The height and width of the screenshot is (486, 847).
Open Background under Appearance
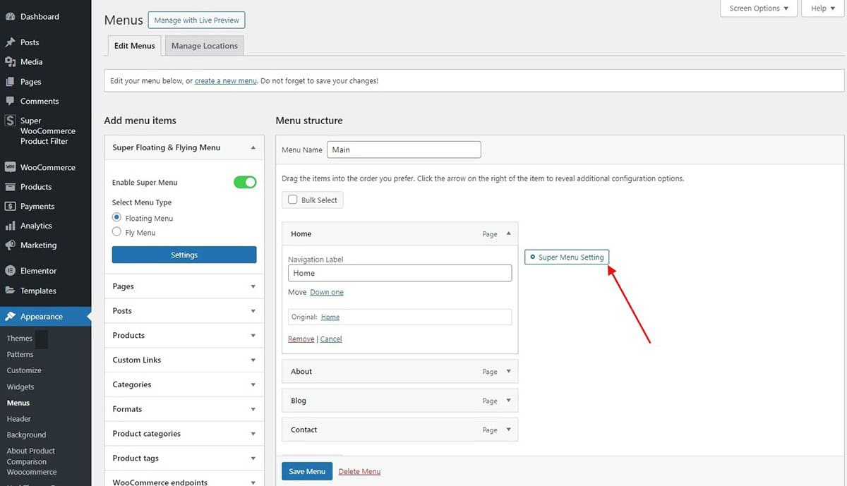(26, 435)
